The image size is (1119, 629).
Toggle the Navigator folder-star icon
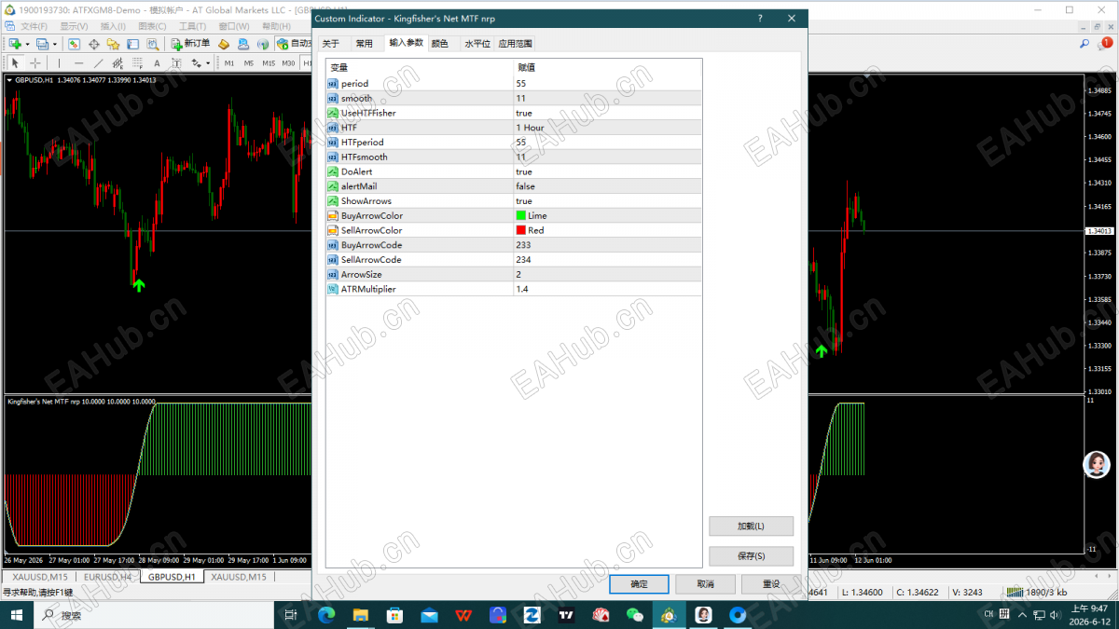tap(113, 44)
